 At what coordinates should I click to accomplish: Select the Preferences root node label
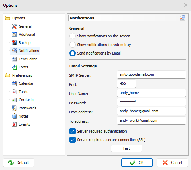coord(22,75)
